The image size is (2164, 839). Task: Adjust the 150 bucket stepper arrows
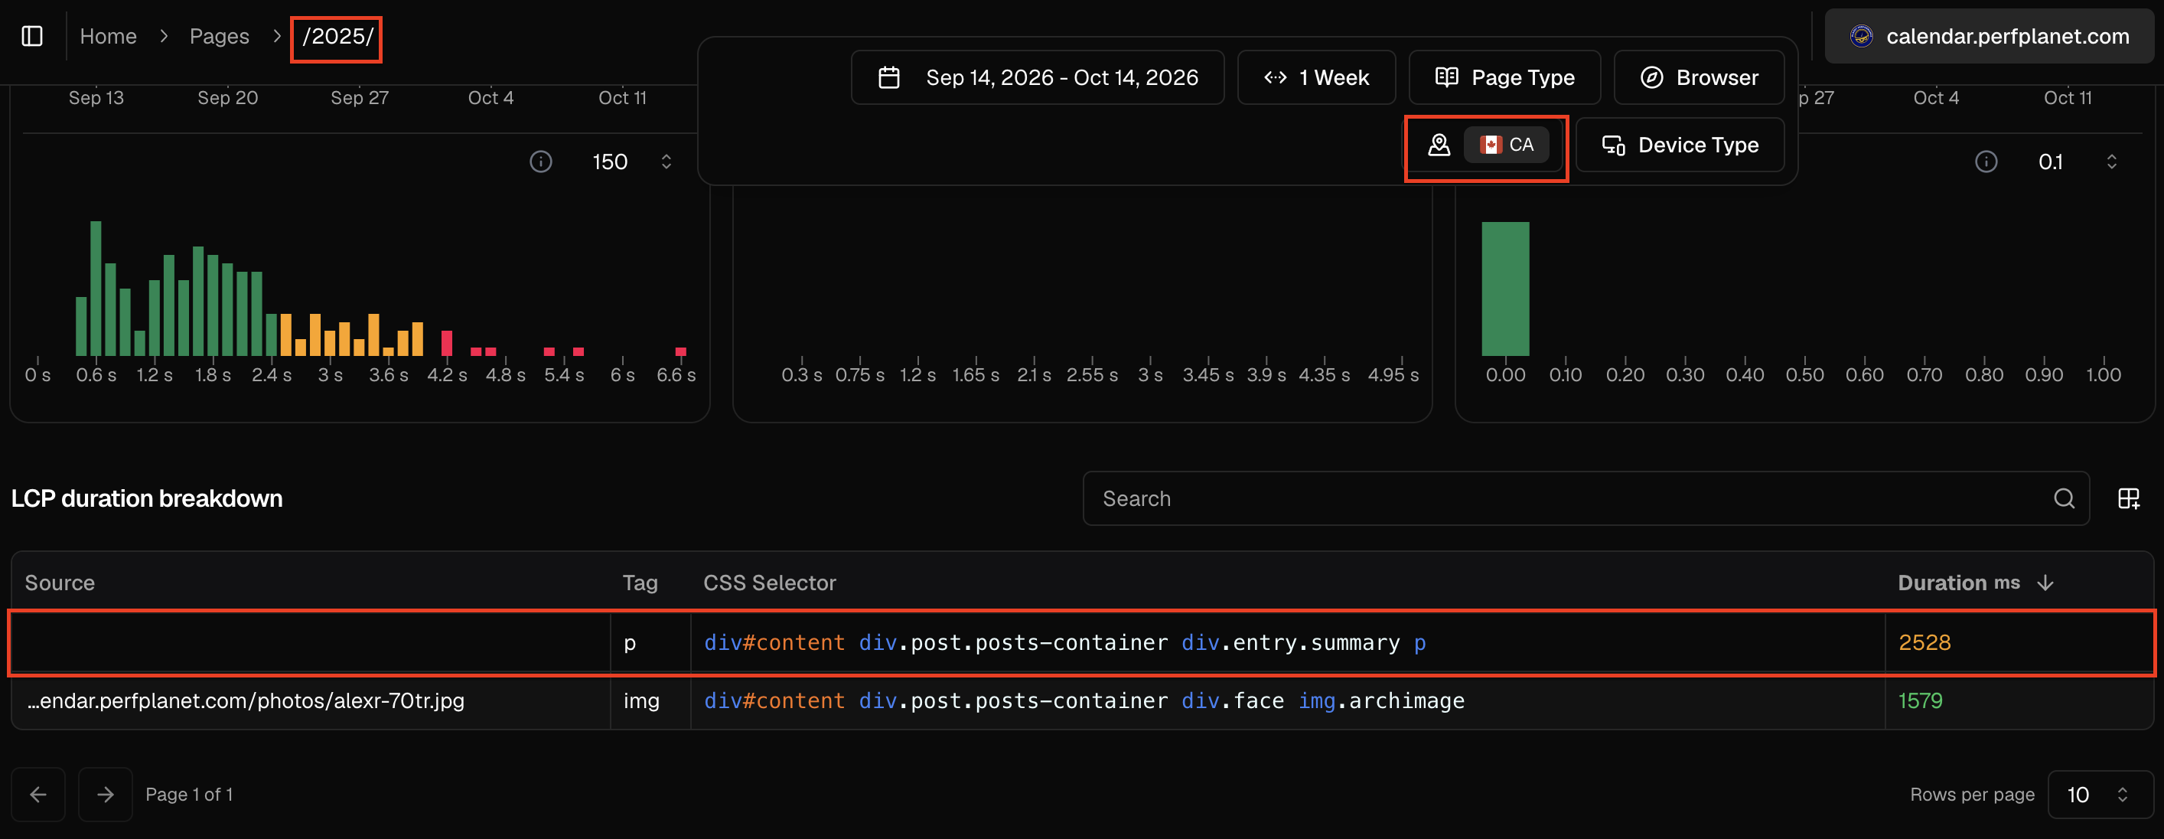(x=666, y=162)
